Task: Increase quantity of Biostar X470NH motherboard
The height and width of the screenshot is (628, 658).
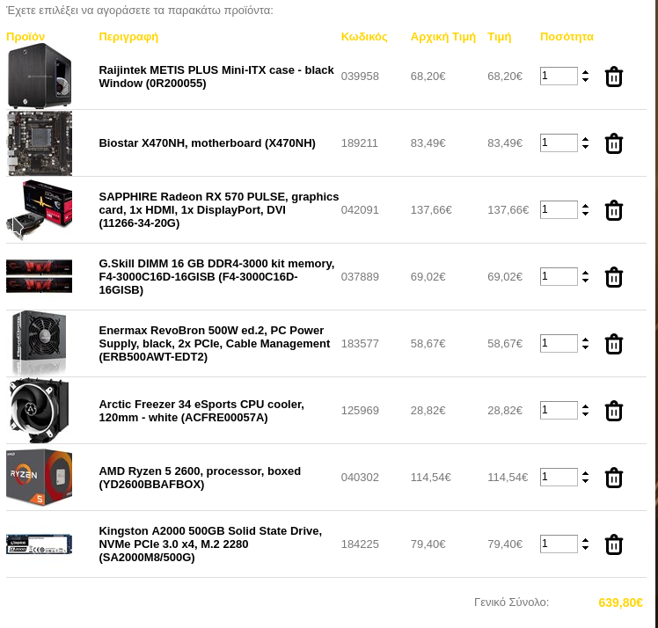Action: pyautogui.click(x=585, y=139)
